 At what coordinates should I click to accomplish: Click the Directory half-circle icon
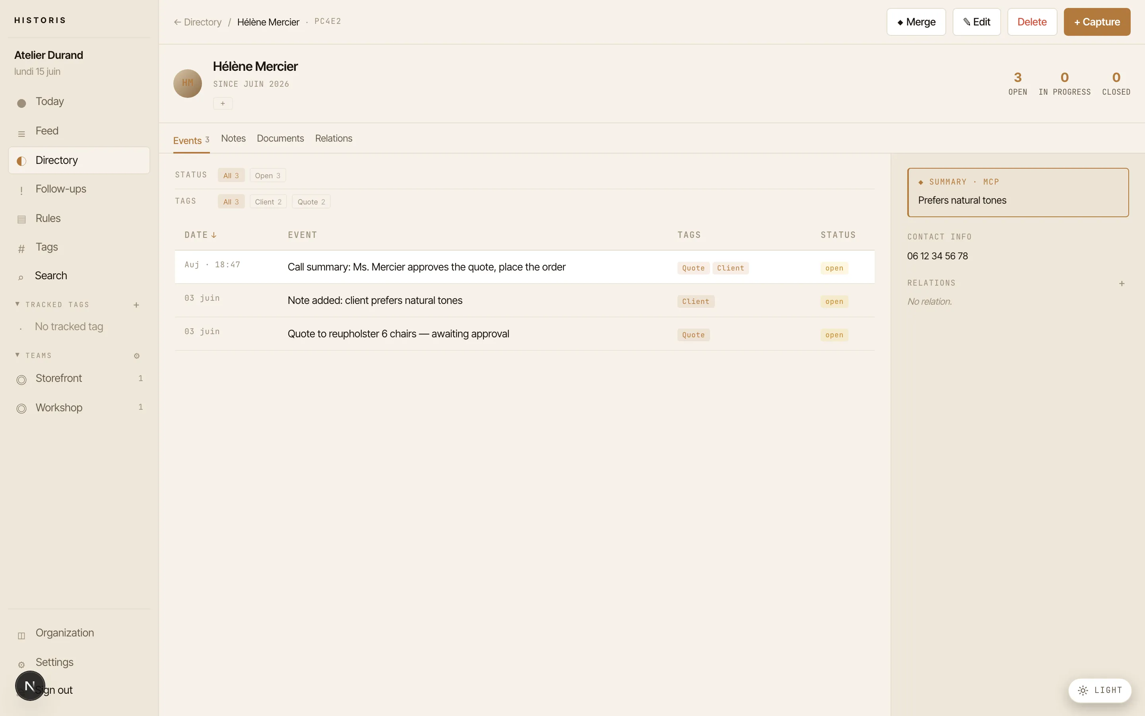point(21,161)
